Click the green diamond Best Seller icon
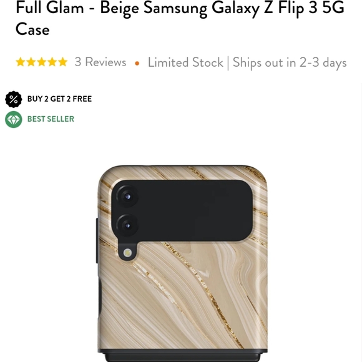The width and height of the screenshot is (362, 362). click(x=14, y=119)
